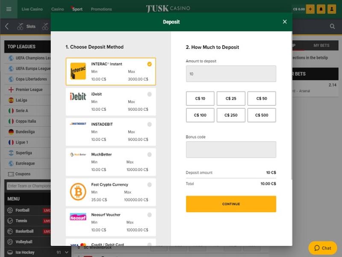Click the Instadebit logo

(78, 124)
